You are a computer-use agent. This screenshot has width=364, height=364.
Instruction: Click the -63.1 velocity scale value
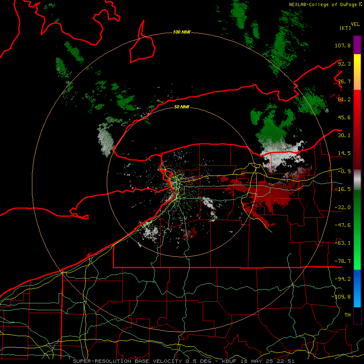pyautogui.click(x=343, y=243)
